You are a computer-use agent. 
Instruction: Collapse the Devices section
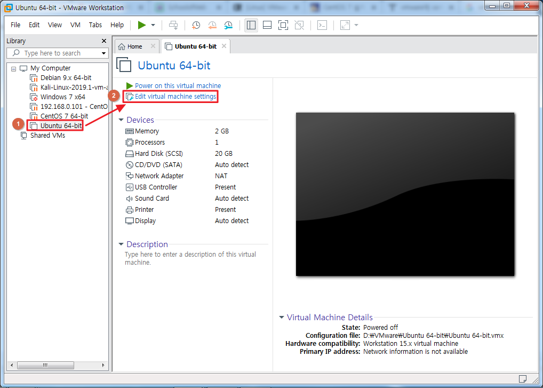click(121, 120)
